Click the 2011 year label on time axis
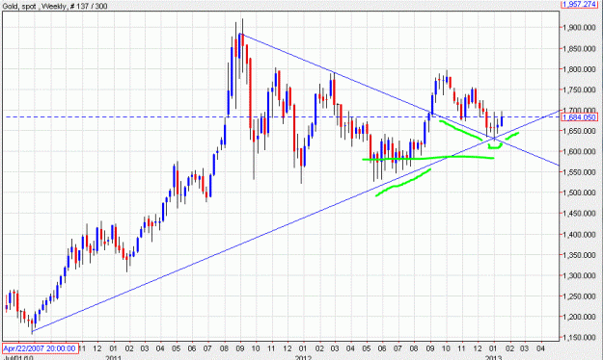 pyautogui.click(x=113, y=358)
